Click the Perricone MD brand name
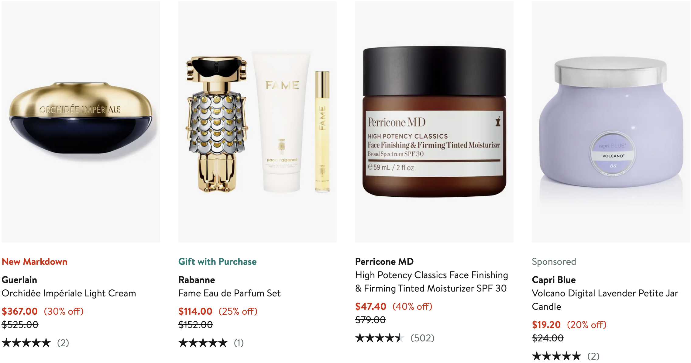The height and width of the screenshot is (363, 691). pos(384,261)
